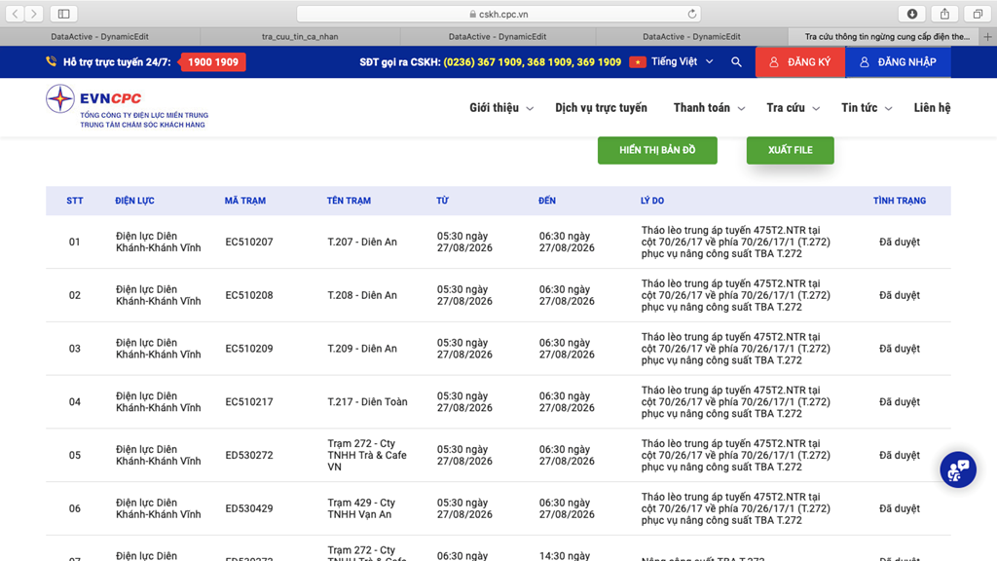Screen dimensions: 997x561
Task: Click the EVNCPC logo
Action: (x=127, y=107)
